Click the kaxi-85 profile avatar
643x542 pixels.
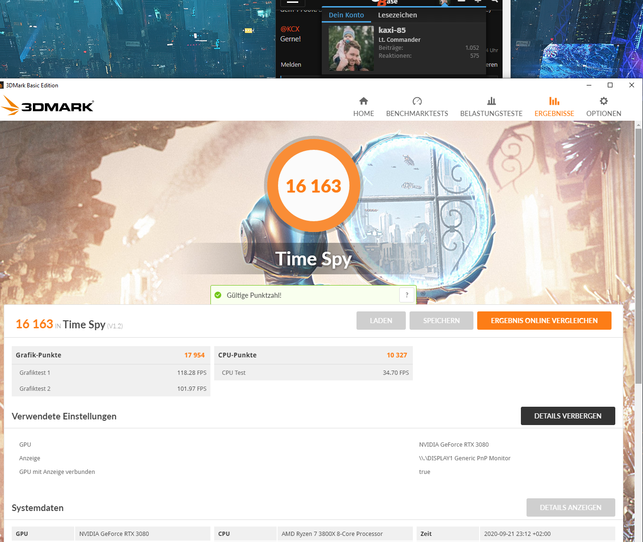(x=351, y=48)
